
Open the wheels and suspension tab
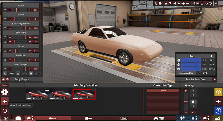[159, 118]
